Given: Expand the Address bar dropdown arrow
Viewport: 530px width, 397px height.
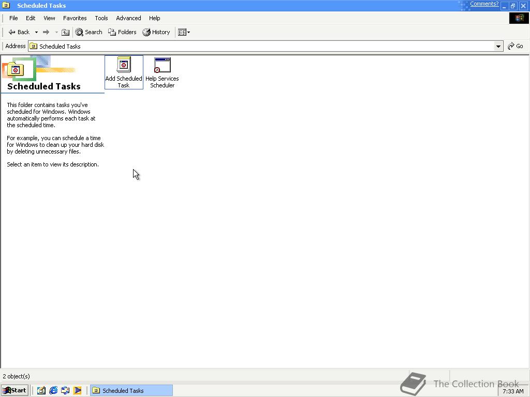Looking at the screenshot, I should [498, 46].
